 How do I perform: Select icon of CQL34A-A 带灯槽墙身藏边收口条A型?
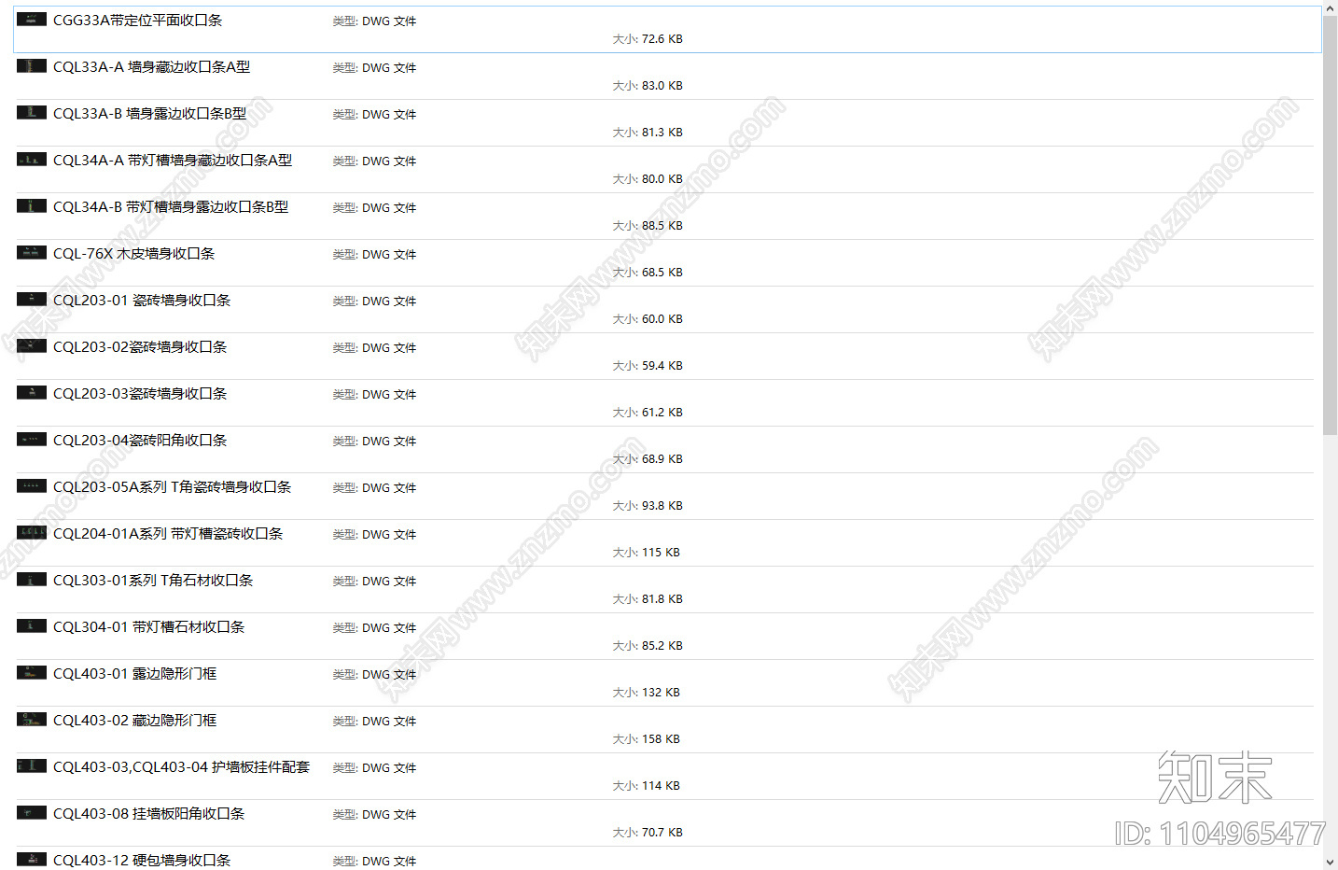pos(32,160)
